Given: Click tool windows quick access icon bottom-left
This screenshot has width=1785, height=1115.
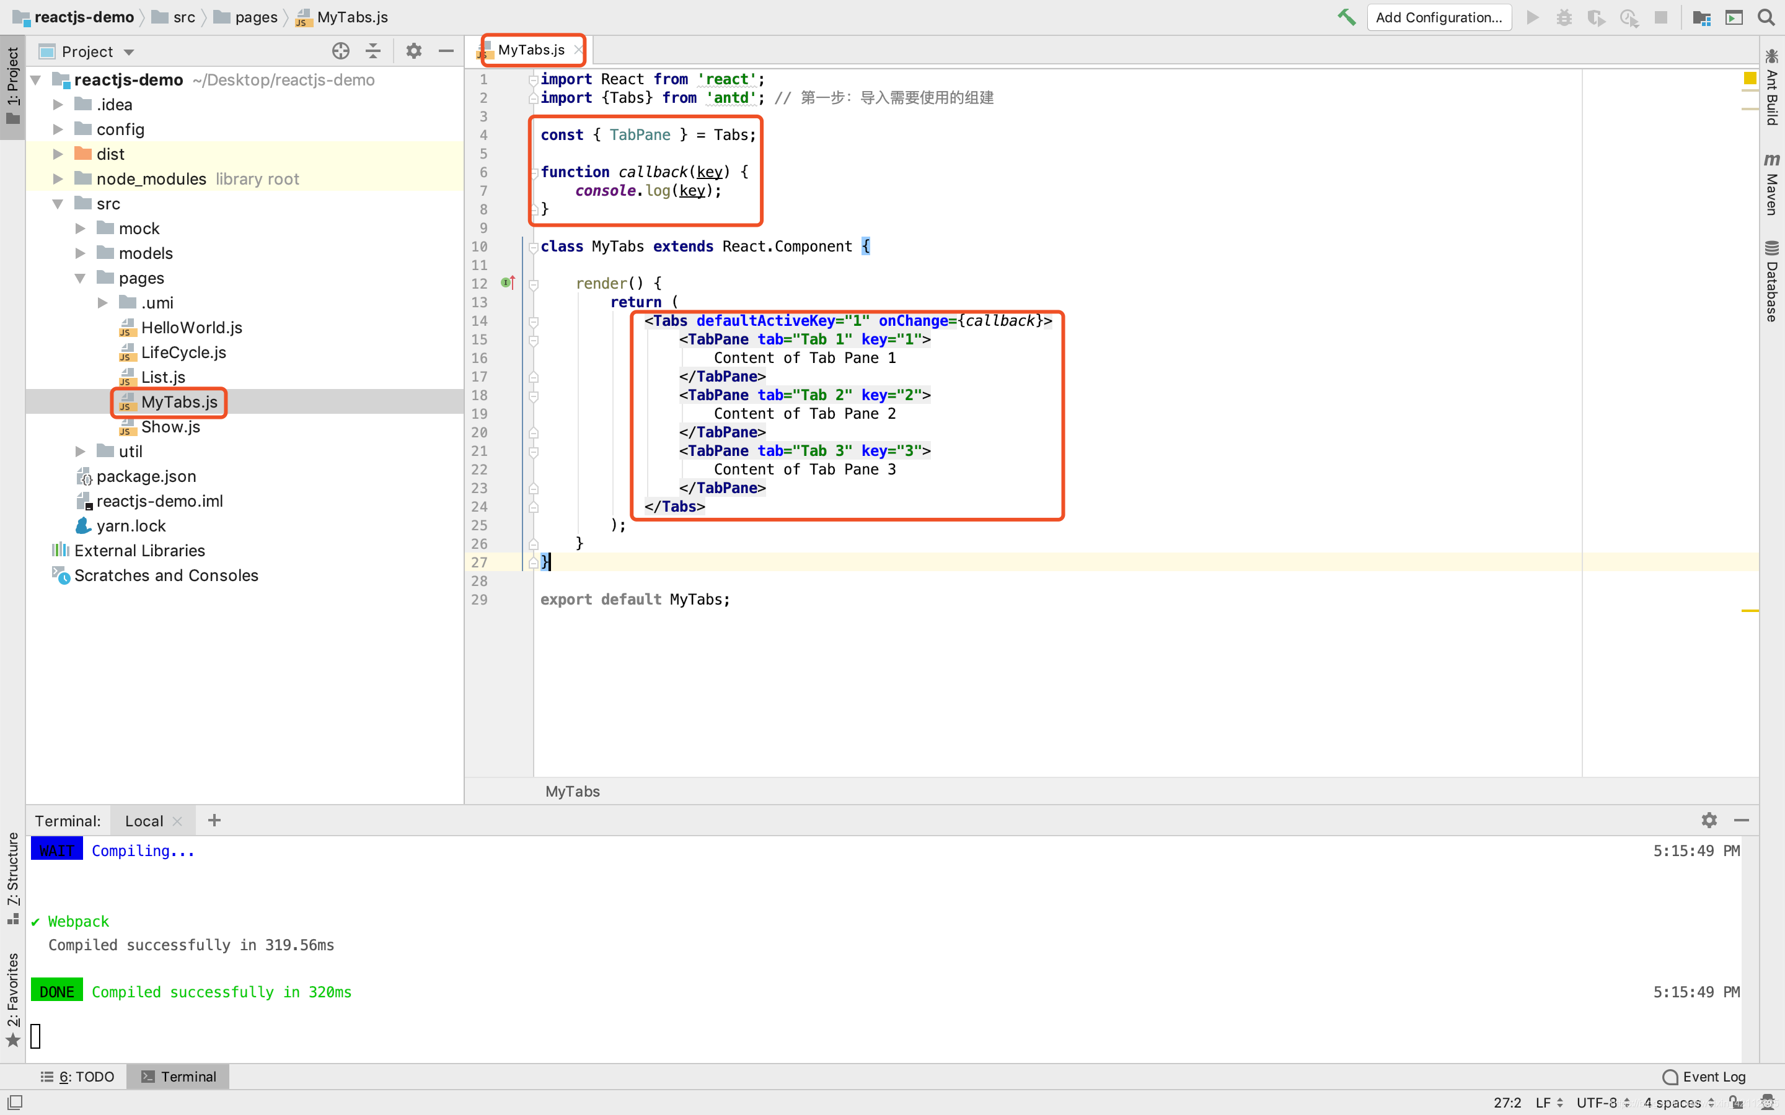Looking at the screenshot, I should point(15,1102).
